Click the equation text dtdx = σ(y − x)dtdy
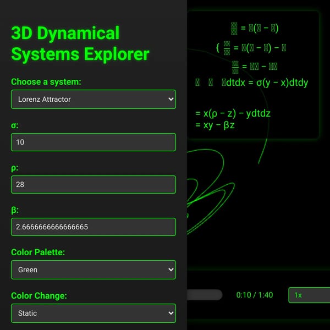330x330 pixels. point(267,82)
